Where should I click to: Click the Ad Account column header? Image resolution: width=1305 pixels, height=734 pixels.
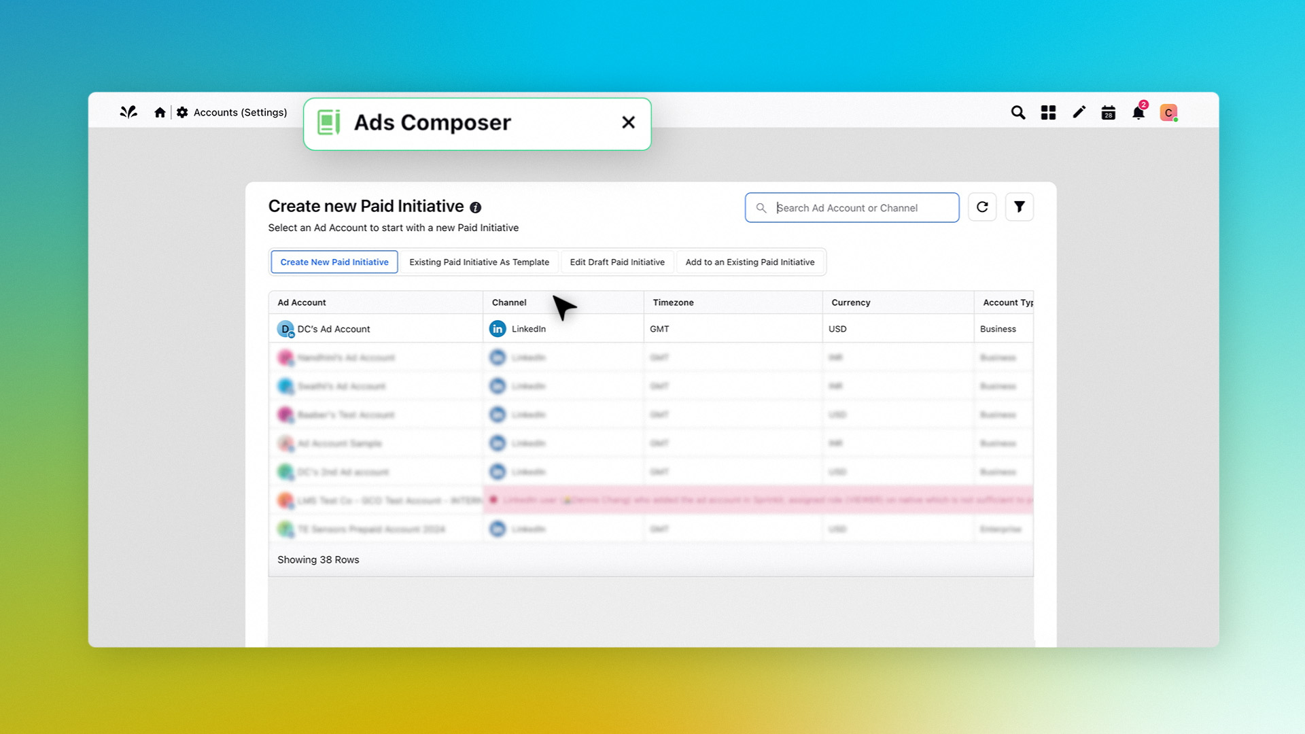(302, 302)
